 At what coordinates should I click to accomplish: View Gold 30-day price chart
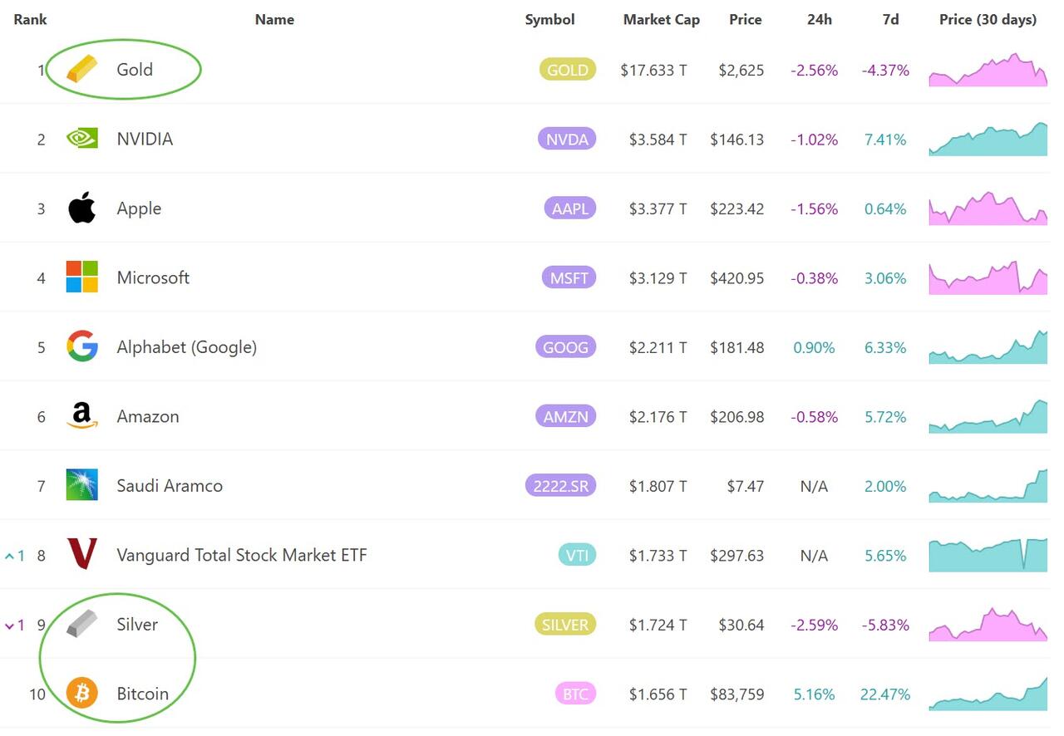[x=988, y=71]
